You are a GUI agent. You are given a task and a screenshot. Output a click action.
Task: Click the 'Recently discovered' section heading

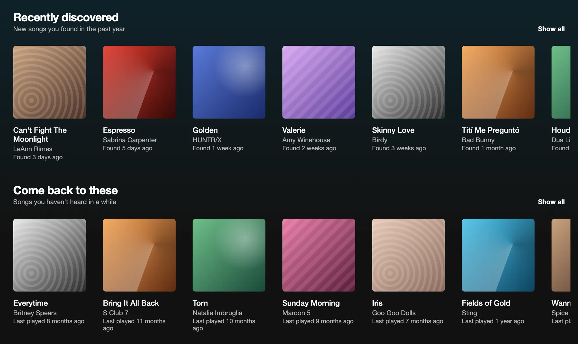pyautogui.click(x=66, y=17)
